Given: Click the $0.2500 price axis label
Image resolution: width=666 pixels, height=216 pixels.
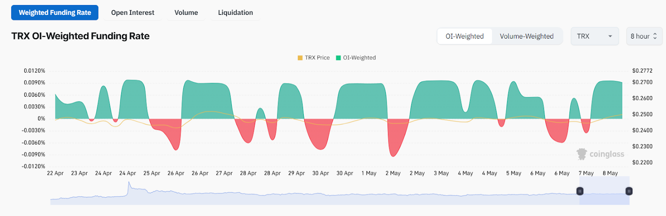Looking at the screenshot, I should 642,114.
